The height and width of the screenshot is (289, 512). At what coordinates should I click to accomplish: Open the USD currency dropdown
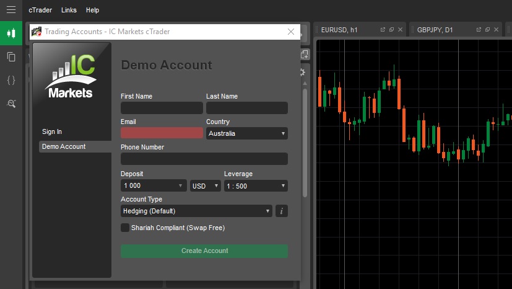(x=206, y=185)
